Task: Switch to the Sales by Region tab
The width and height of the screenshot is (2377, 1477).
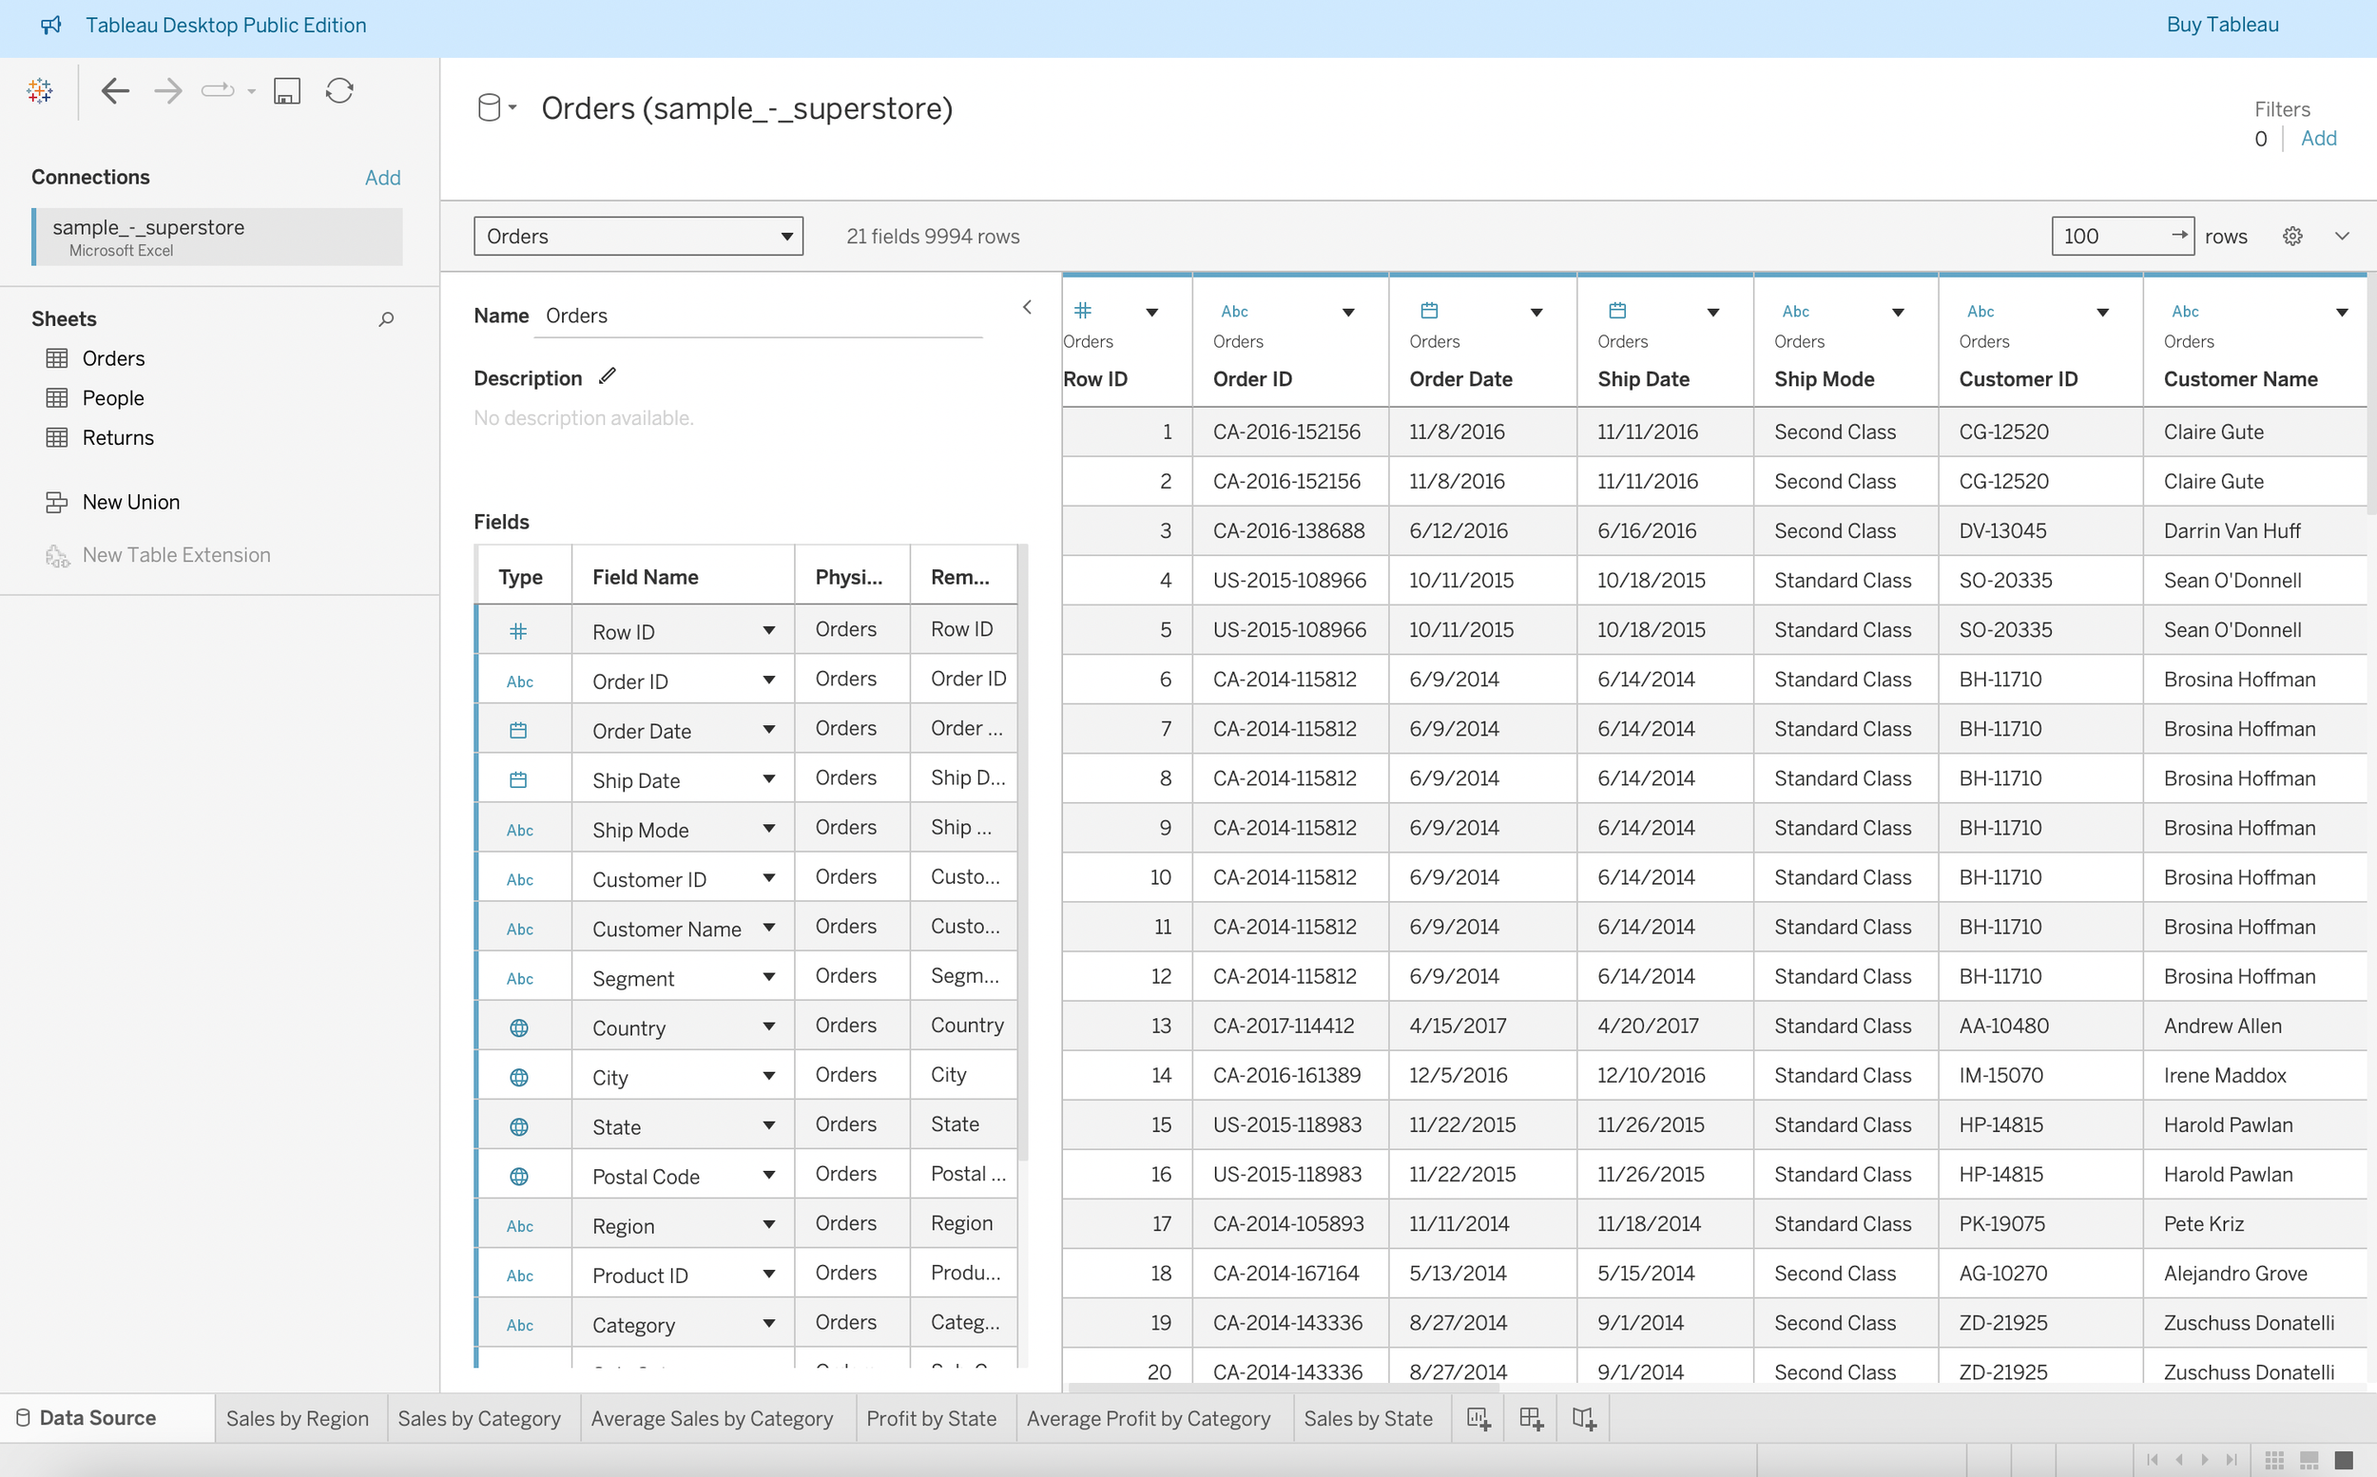Action: pyautogui.click(x=297, y=1418)
